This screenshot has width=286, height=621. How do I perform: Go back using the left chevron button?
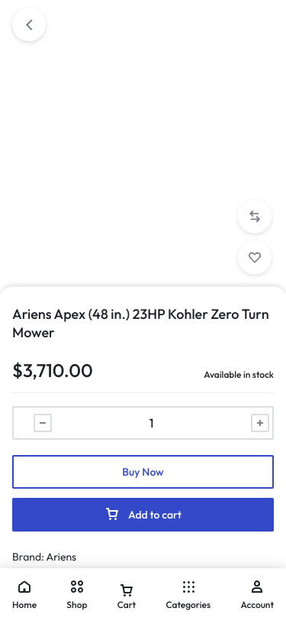(x=29, y=25)
